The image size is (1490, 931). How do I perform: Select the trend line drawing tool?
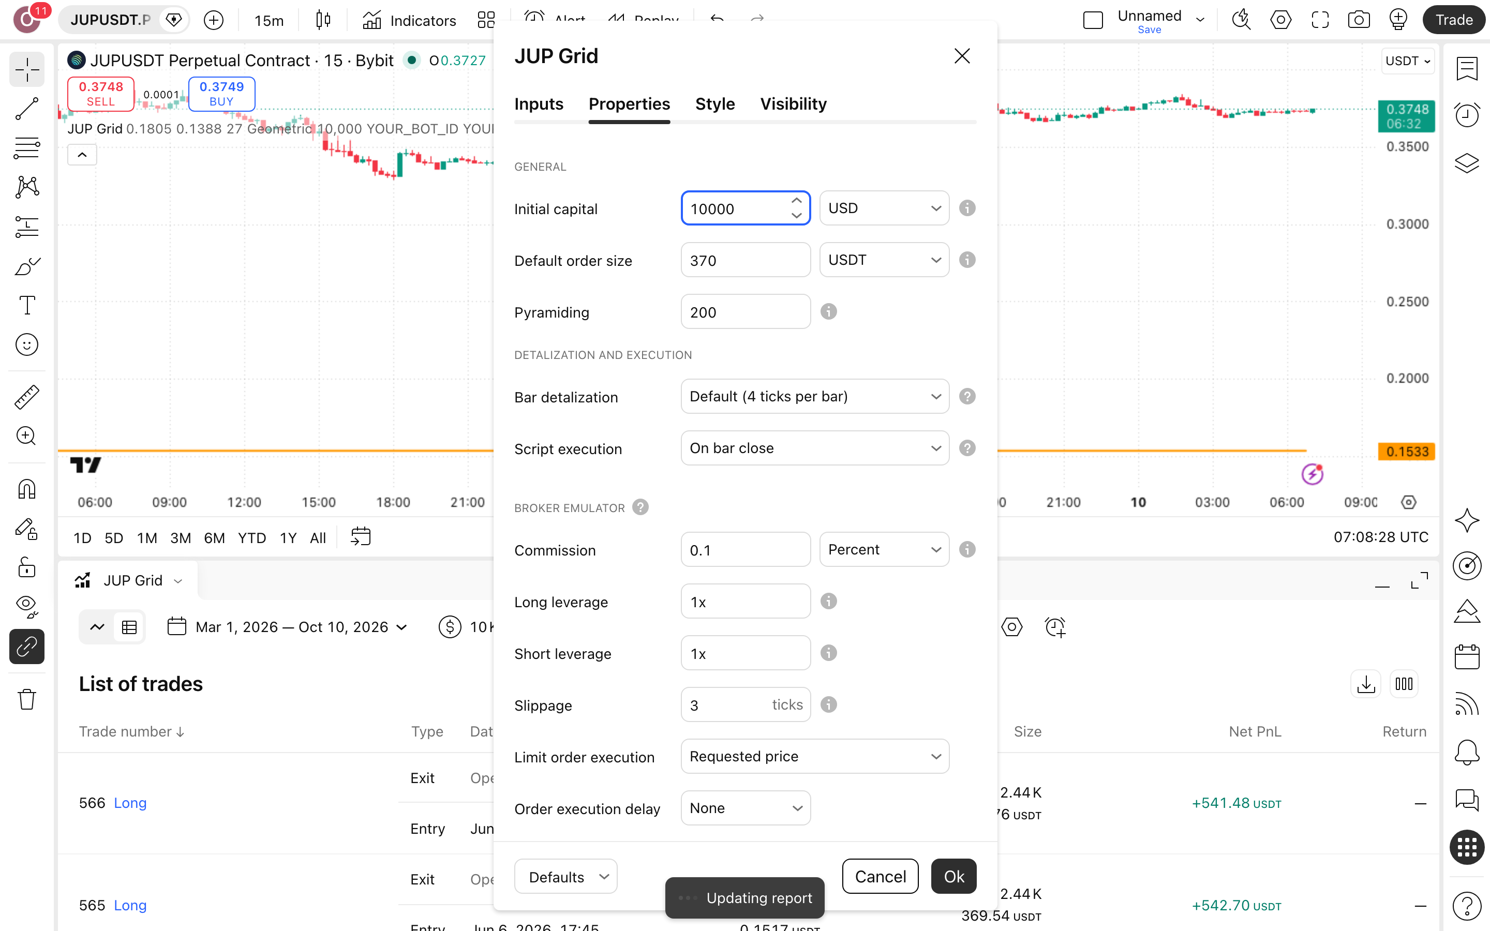(x=26, y=109)
